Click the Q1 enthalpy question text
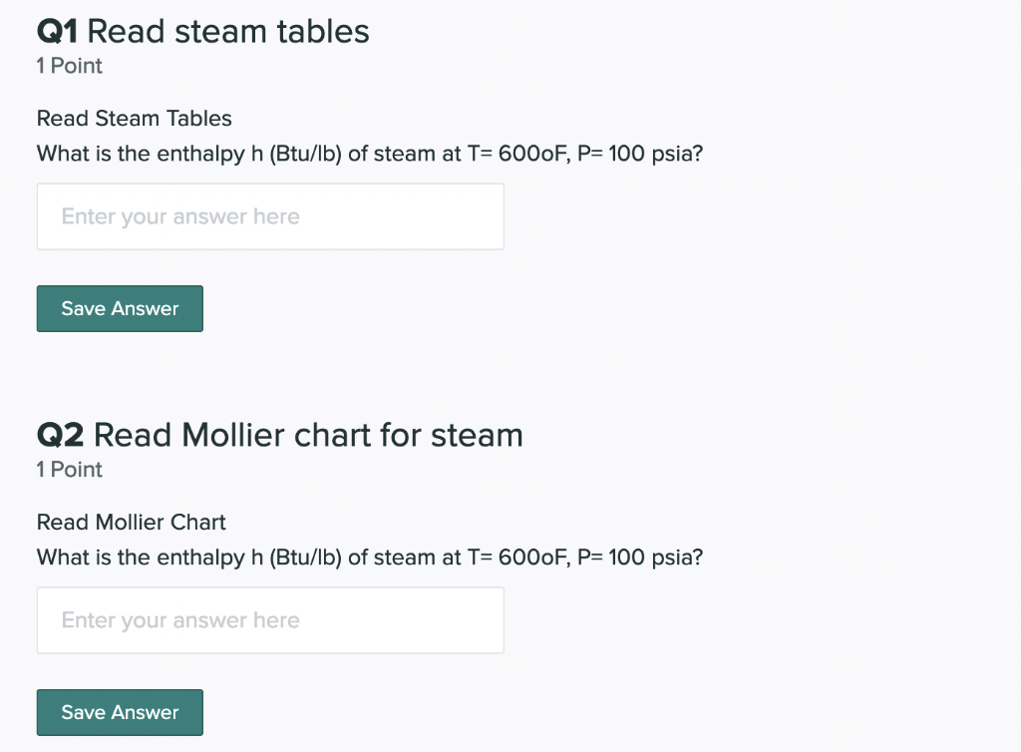 click(369, 154)
